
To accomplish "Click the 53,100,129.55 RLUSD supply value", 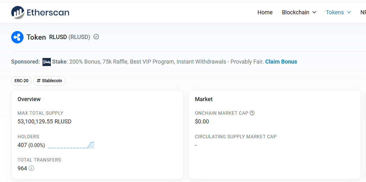I will point(44,122).
